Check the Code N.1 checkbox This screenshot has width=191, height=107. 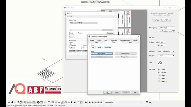(x=159, y=75)
